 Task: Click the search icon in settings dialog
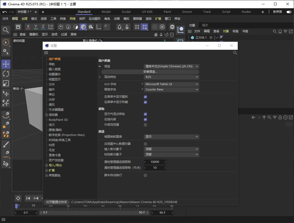[x=235, y=53]
